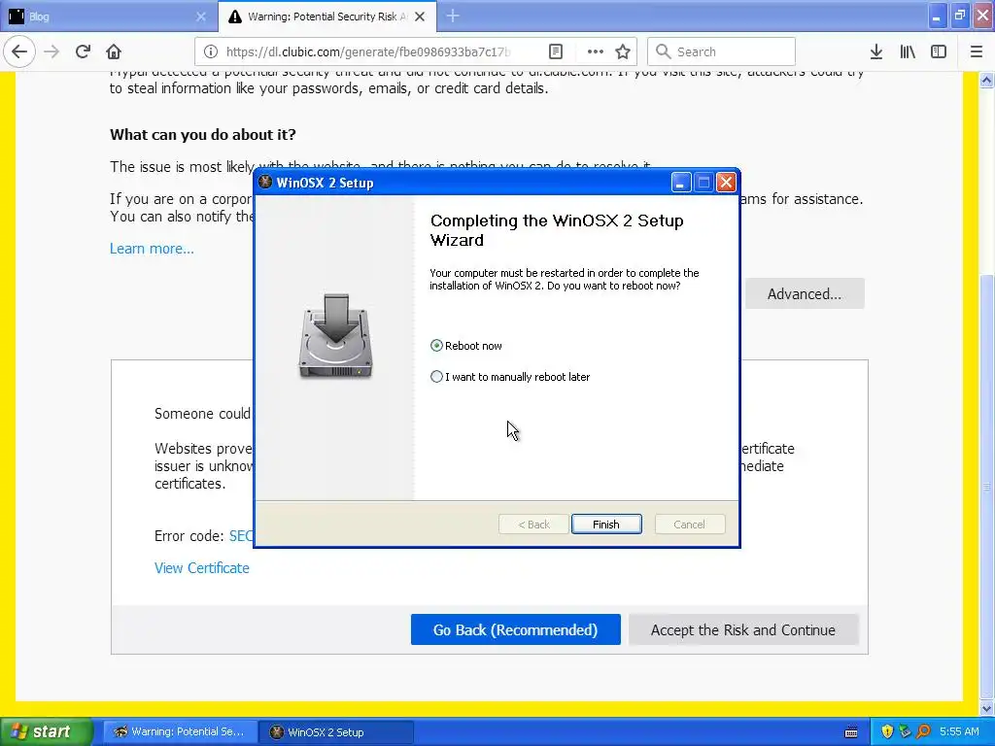Click the safely remove hardware tray icon
The width and height of the screenshot is (995, 746).
point(905,731)
